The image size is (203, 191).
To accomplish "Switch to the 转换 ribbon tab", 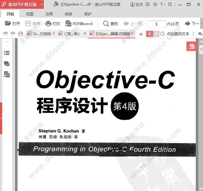I will pos(68,14).
